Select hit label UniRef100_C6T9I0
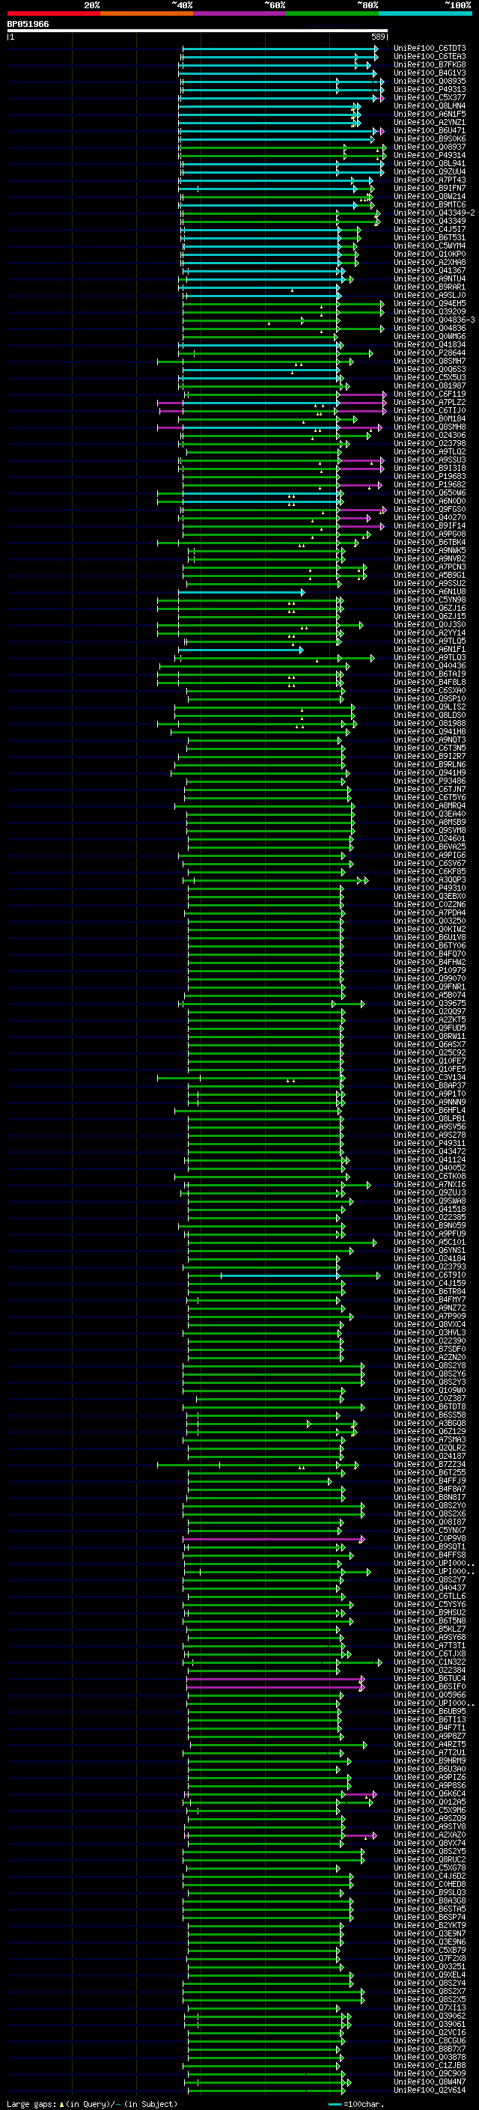This screenshot has height=2110, width=479. pos(430,1275)
